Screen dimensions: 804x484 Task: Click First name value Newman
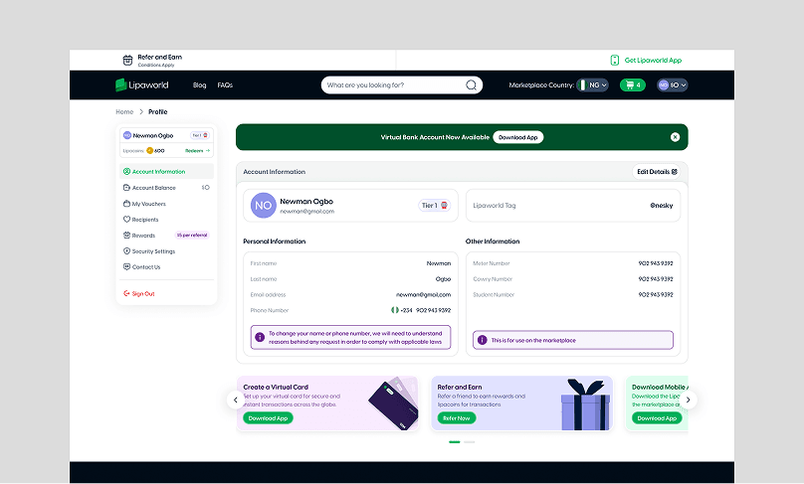(x=439, y=263)
